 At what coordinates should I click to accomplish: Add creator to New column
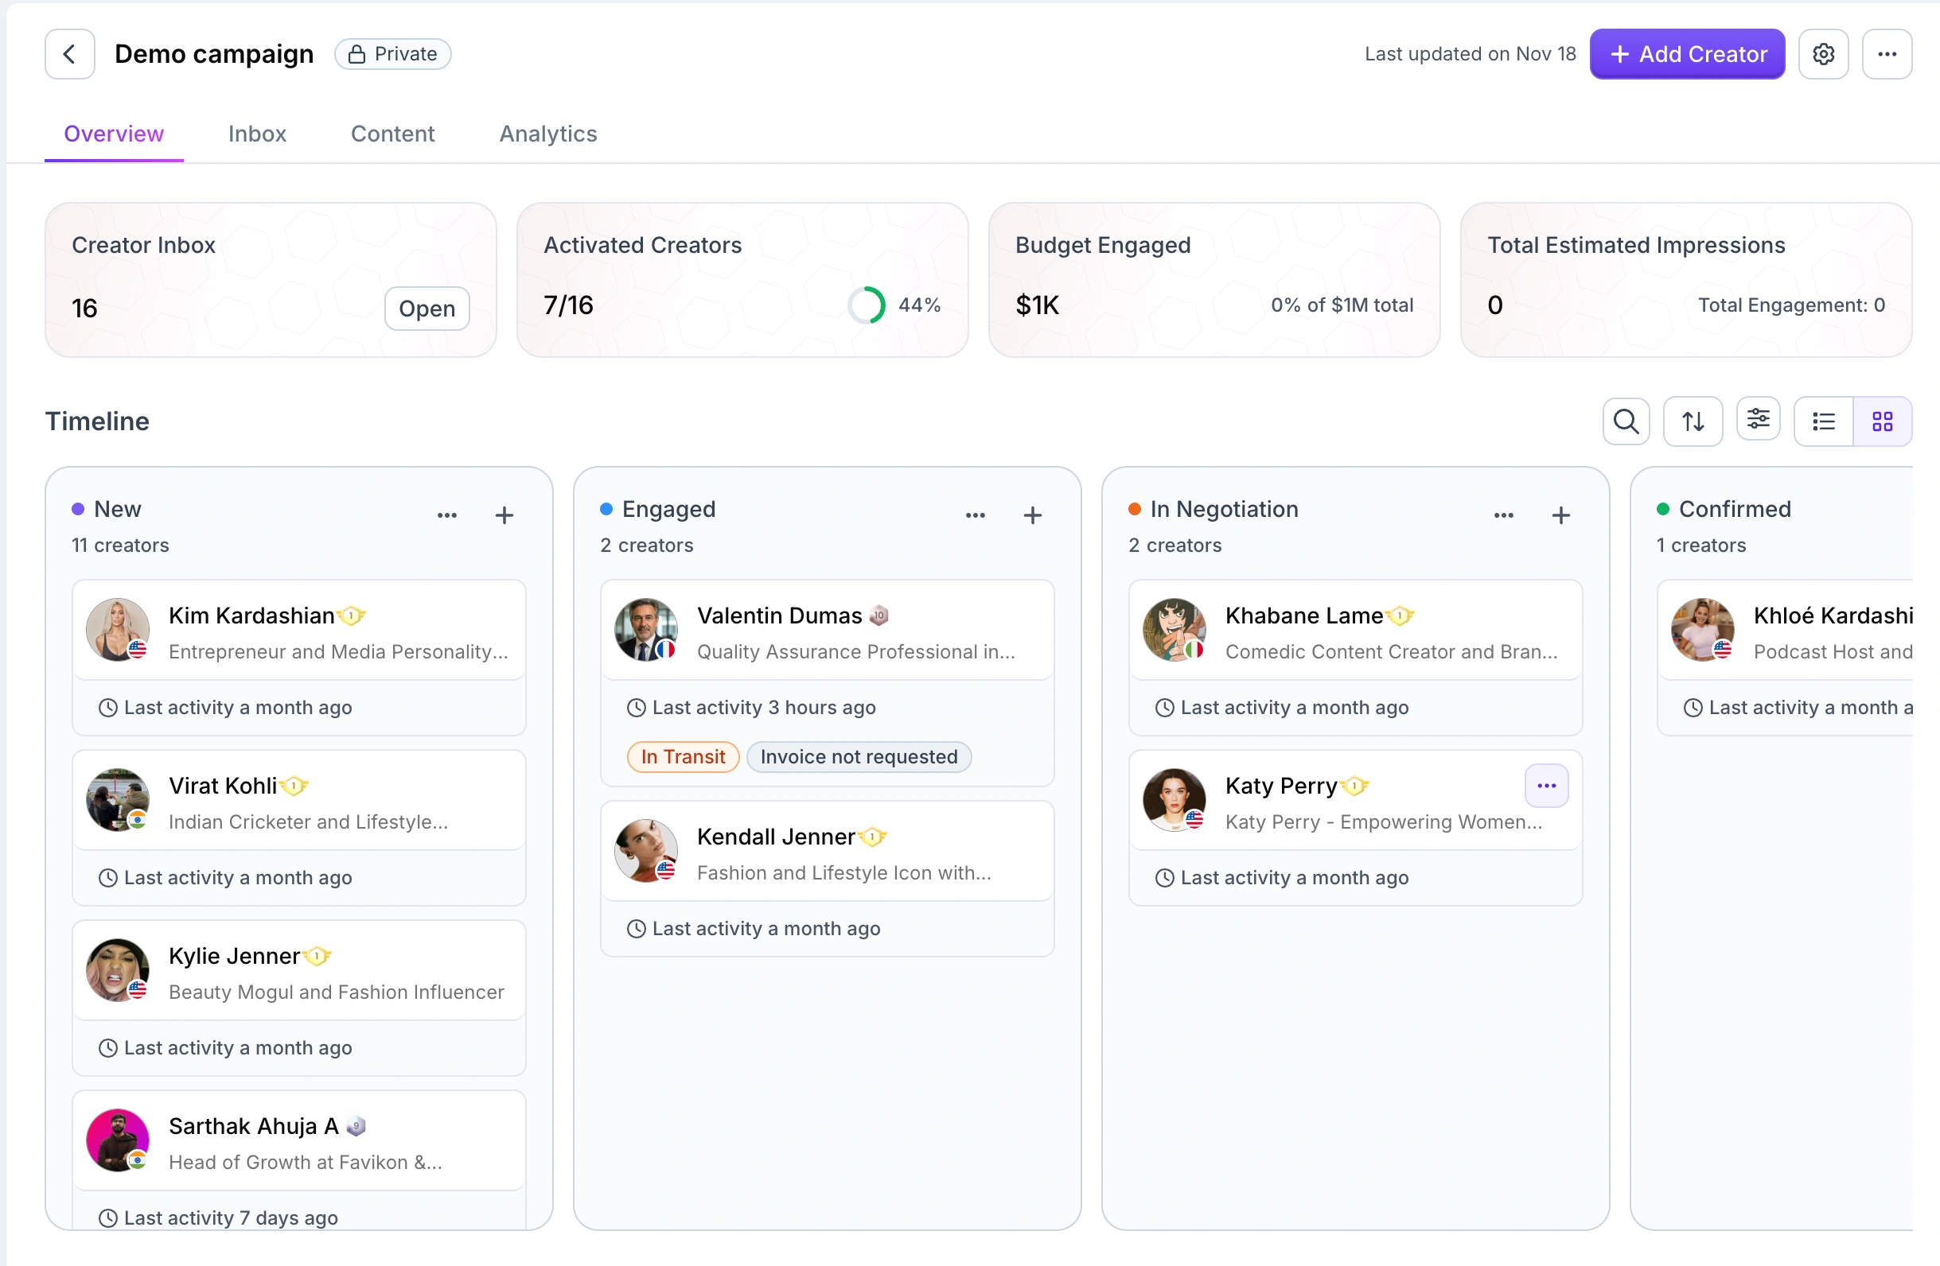coord(504,515)
